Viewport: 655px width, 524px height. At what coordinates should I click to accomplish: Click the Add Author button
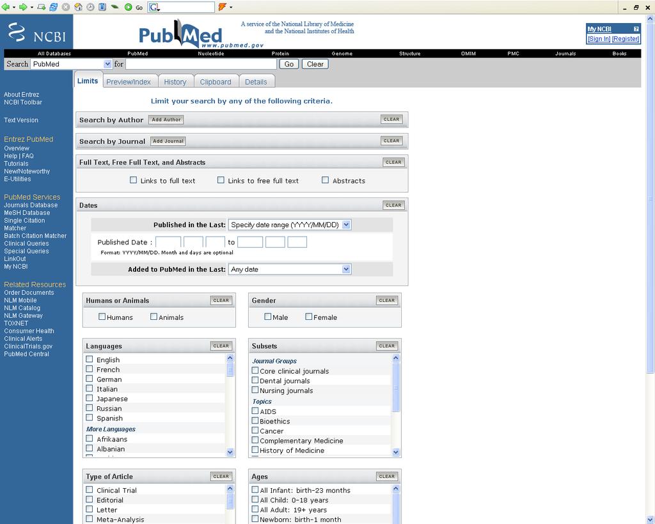point(166,120)
